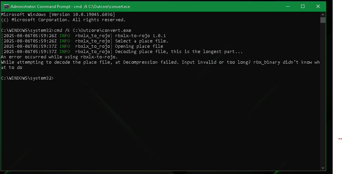
Task: Click the red dashes on the desktop edge
Action: pos(340,139)
